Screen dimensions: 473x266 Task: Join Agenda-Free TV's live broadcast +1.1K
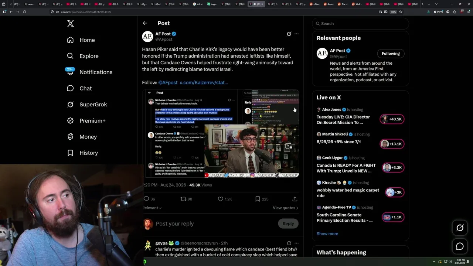click(393, 217)
